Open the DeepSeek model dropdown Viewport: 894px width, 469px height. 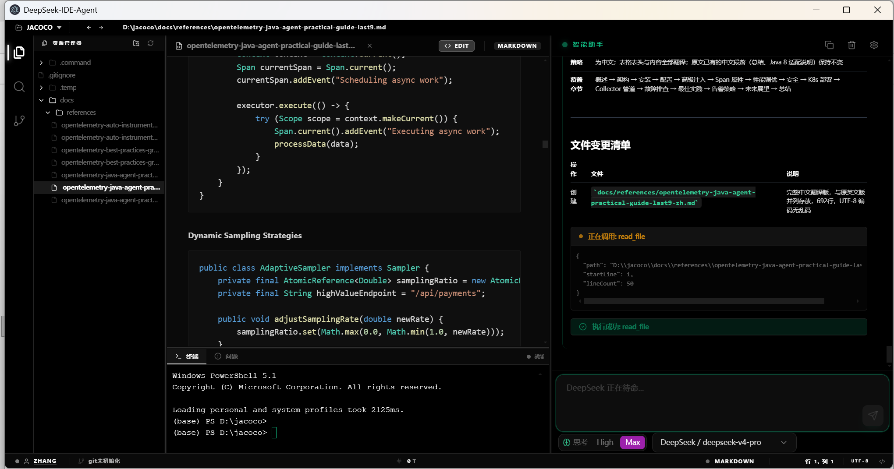(x=724, y=442)
